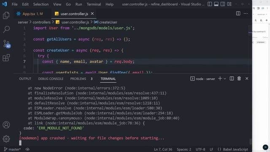
Task: Open the Help menu
Action: pyautogui.click(x=109, y=4)
